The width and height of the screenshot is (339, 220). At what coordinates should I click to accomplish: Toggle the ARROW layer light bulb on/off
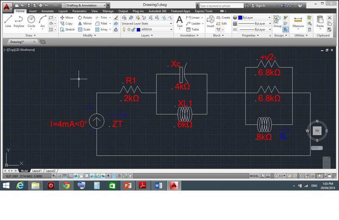coord(124,30)
